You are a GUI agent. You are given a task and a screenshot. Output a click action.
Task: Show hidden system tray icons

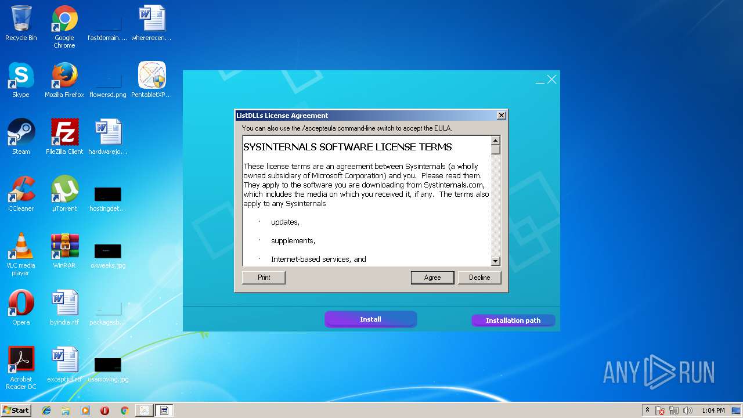tap(647, 410)
